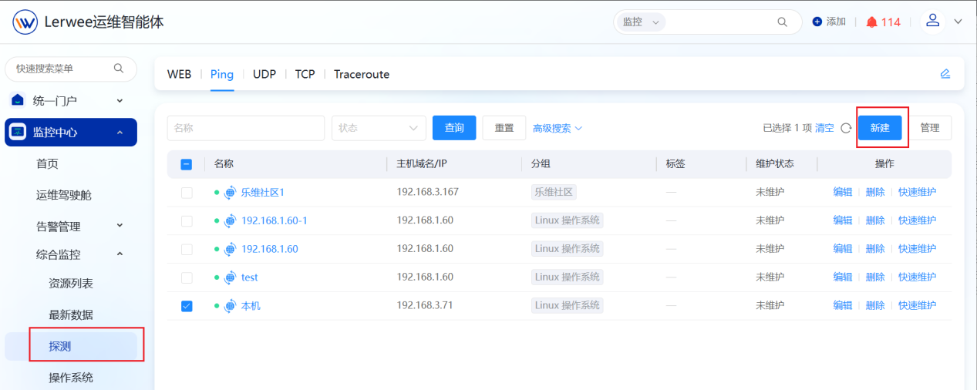
Task: Click the search magnifier in top bar
Action: [x=782, y=22]
